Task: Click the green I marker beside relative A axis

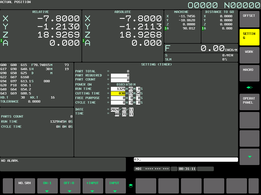Action: coord(1,40)
